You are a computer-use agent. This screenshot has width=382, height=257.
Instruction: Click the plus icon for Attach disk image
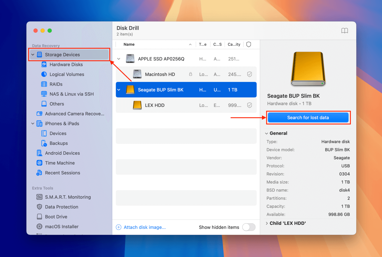[x=118, y=227]
